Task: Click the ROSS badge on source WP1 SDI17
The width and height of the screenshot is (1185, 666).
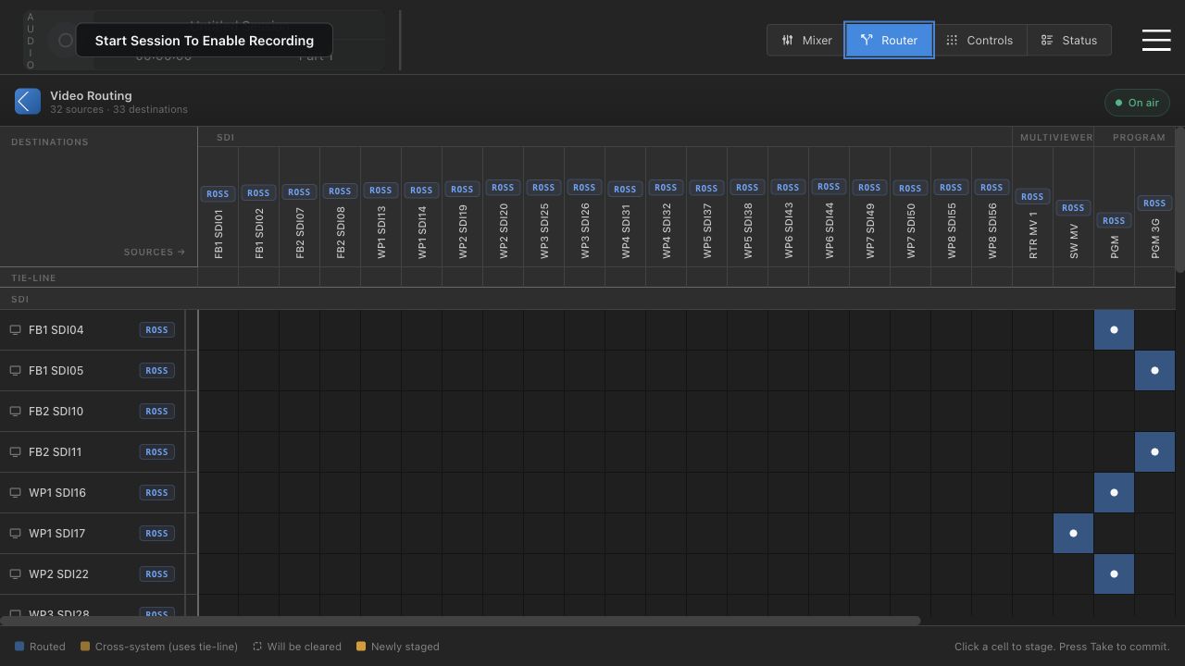Action: (x=156, y=534)
